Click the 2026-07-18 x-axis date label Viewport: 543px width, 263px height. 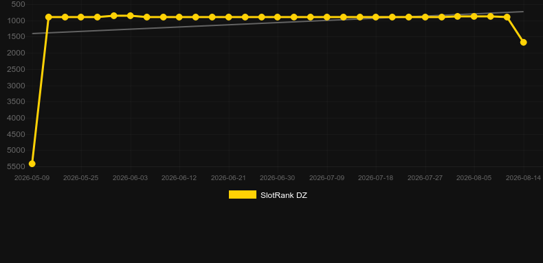(376, 178)
